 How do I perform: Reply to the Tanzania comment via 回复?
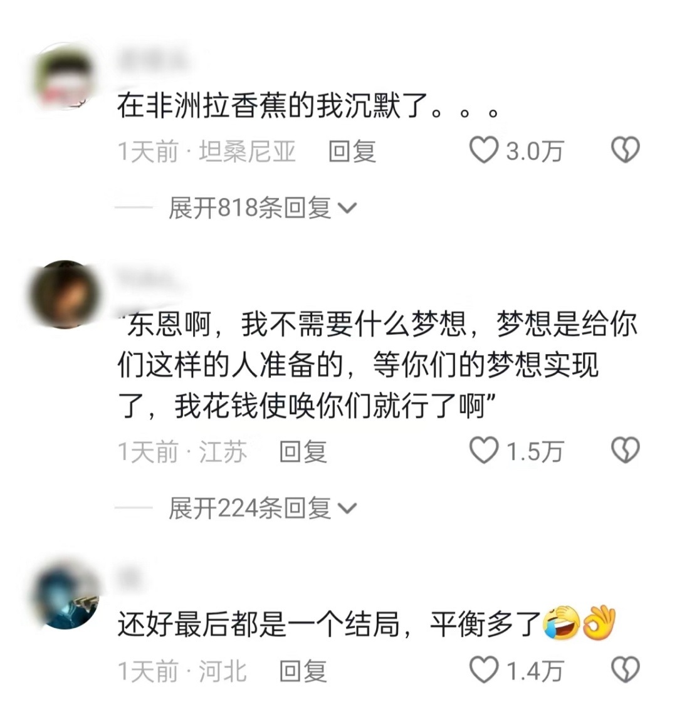(x=352, y=151)
